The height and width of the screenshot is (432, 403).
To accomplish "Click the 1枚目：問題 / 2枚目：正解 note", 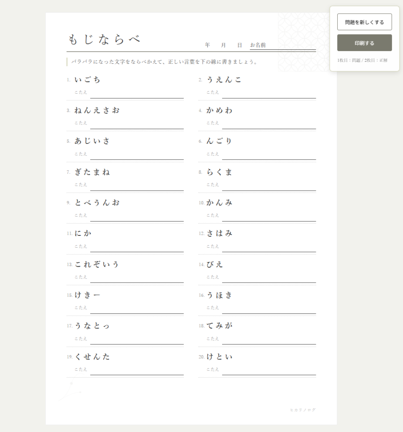I will click(362, 60).
